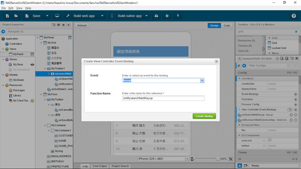Select Controllers in project tree
Screen dimensions: 301x169
[x=16, y=44]
